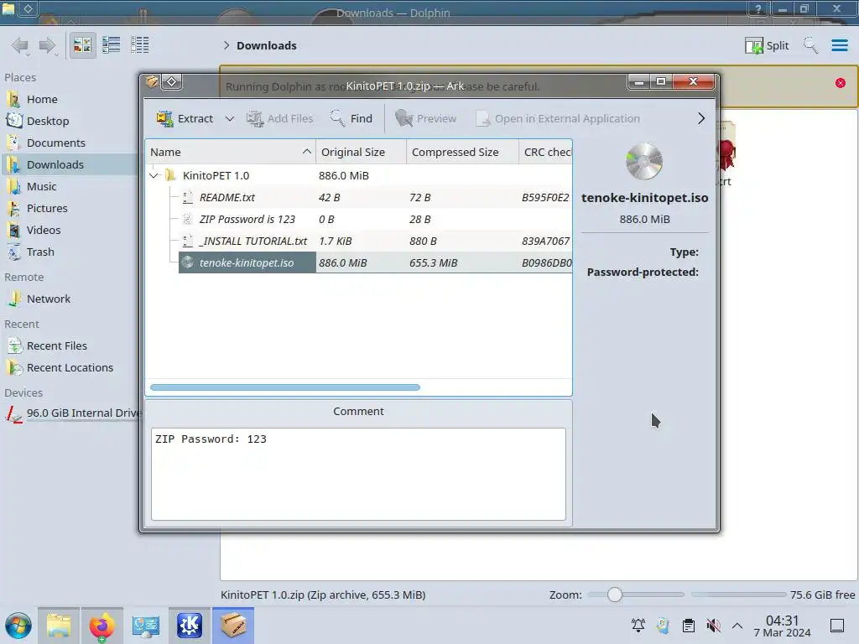This screenshot has width=859, height=644.
Task: Click the Ark window menu diamond icon
Action: coord(171,82)
